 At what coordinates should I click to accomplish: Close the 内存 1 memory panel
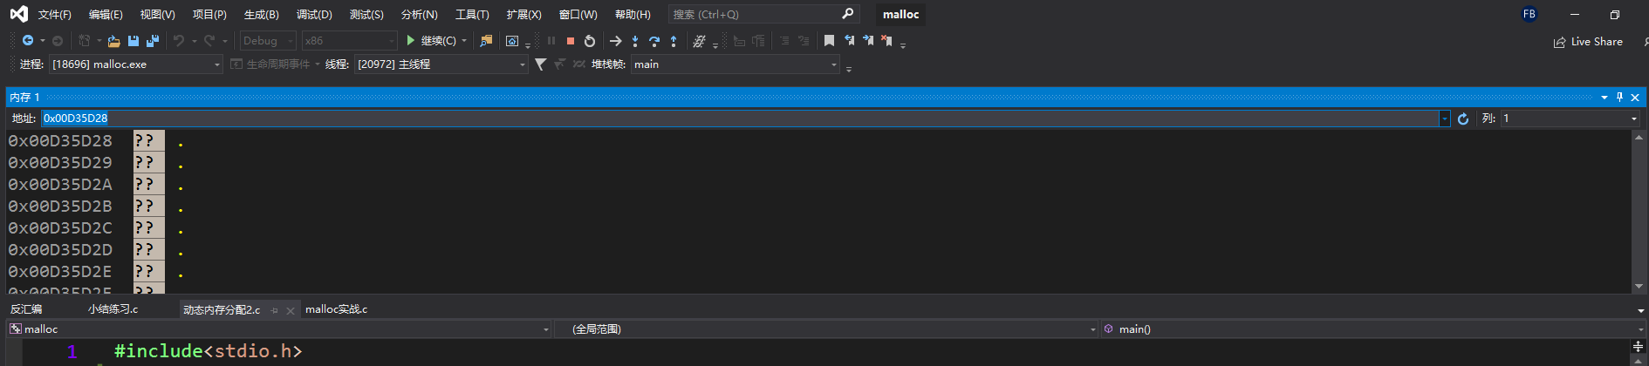pos(1635,97)
